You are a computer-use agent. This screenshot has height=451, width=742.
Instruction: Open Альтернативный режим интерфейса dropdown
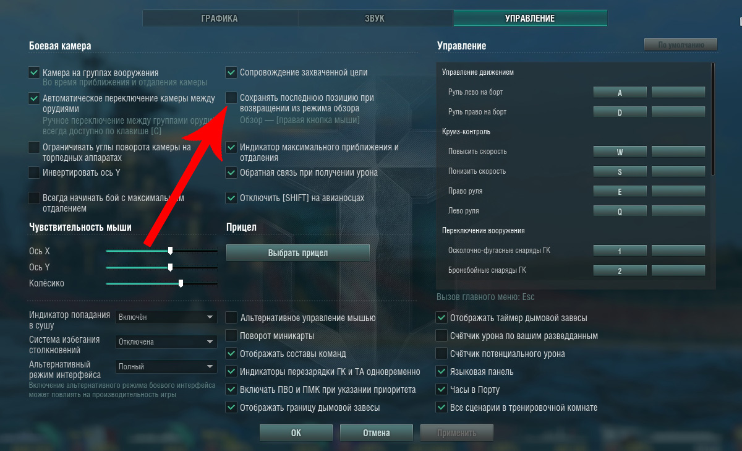[166, 367]
